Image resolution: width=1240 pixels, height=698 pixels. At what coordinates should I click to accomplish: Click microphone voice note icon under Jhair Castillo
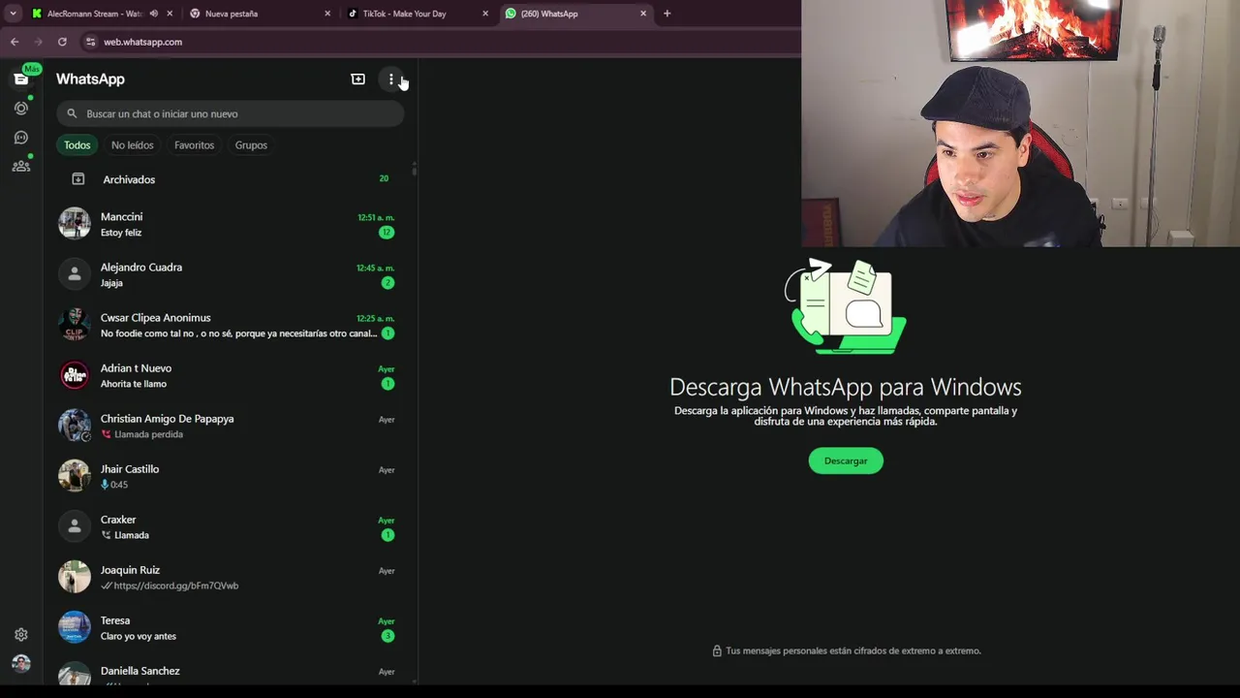(x=105, y=485)
